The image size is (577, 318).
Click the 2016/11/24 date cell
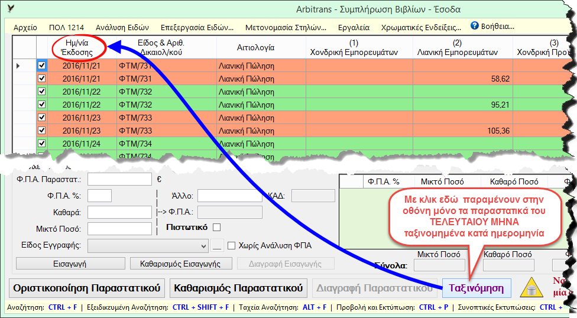(82, 144)
